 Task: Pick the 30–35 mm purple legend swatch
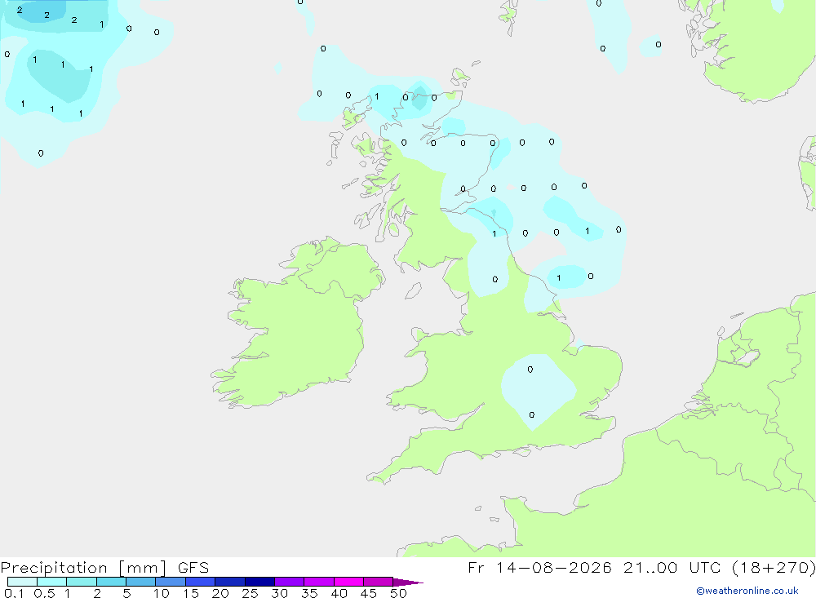pyautogui.click(x=290, y=582)
